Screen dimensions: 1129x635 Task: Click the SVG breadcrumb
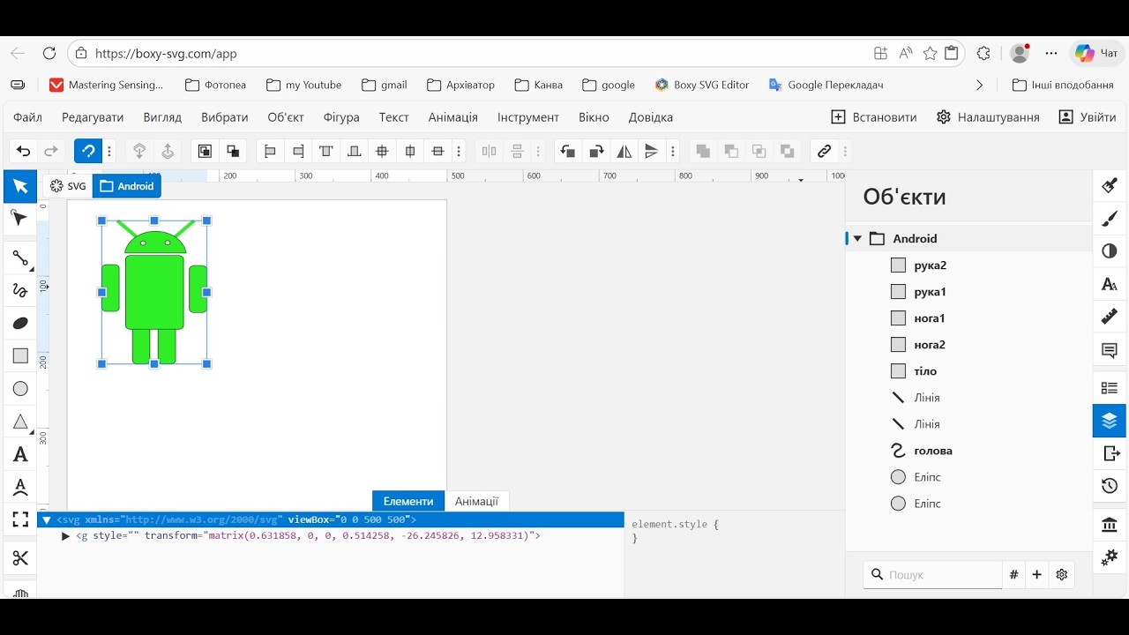click(x=69, y=186)
